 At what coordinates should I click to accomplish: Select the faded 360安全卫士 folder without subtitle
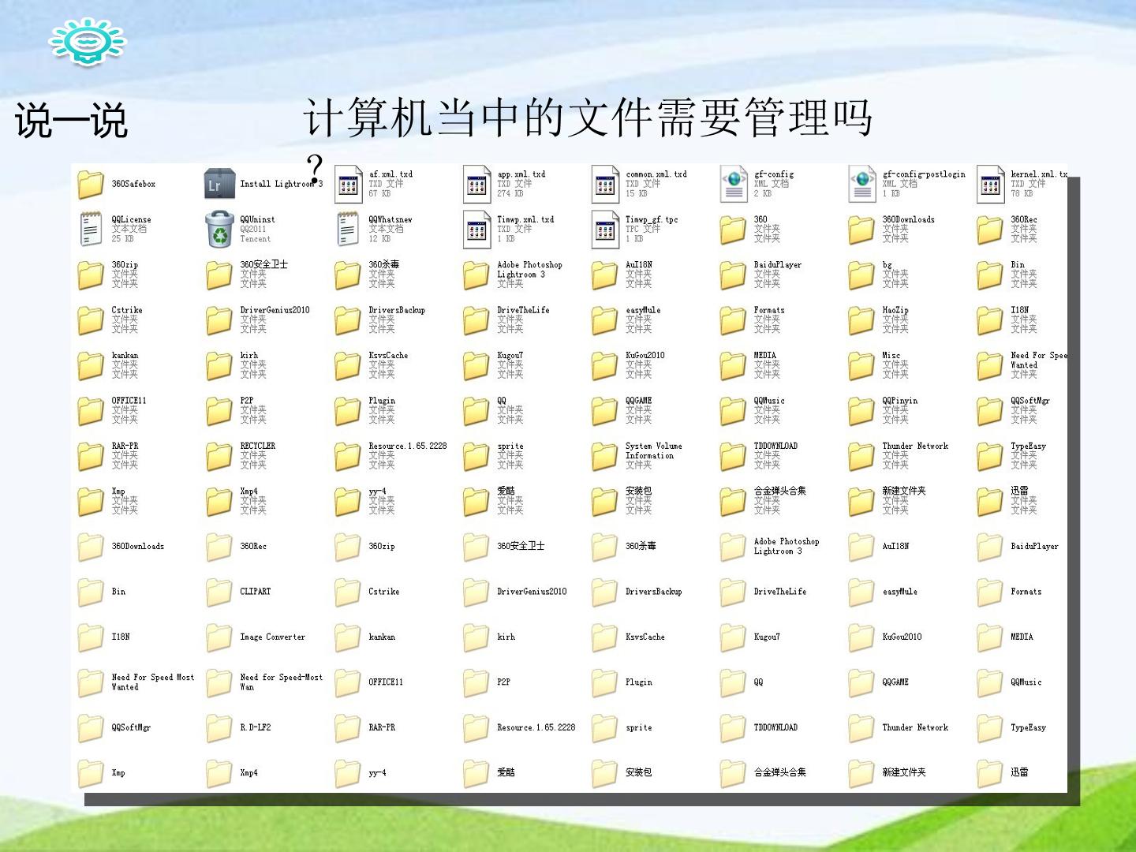(476, 546)
